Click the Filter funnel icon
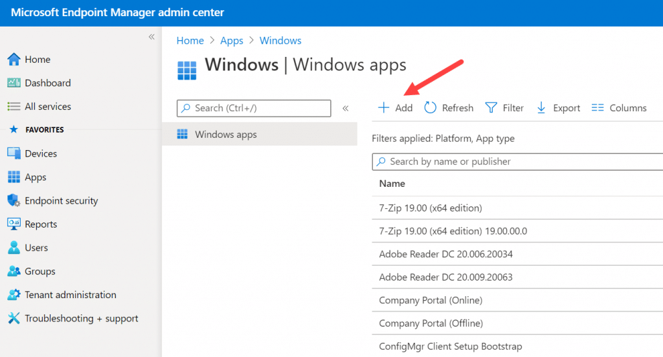Screen dimensions: 663x357 491,108
